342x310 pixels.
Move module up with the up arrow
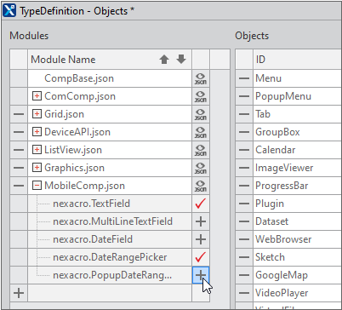pyautogui.click(x=164, y=60)
